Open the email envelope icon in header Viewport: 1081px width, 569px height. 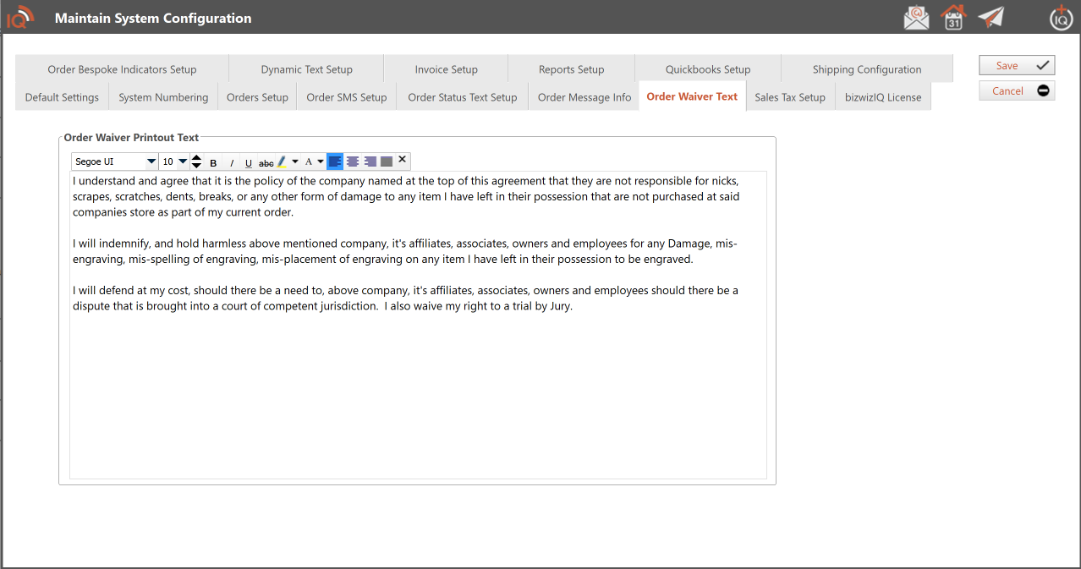click(x=916, y=18)
